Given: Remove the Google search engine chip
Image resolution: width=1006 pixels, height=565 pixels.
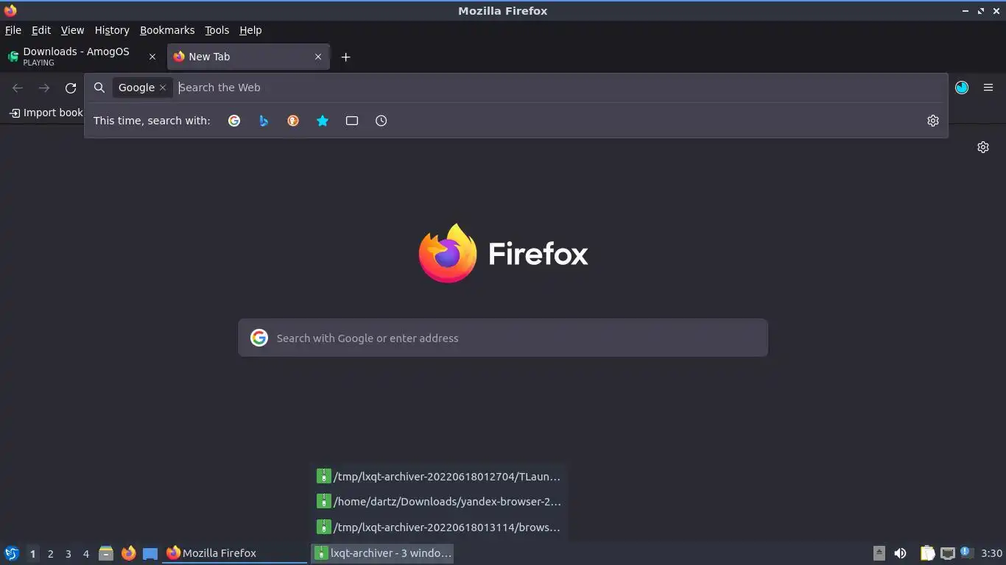Looking at the screenshot, I should 163,88.
